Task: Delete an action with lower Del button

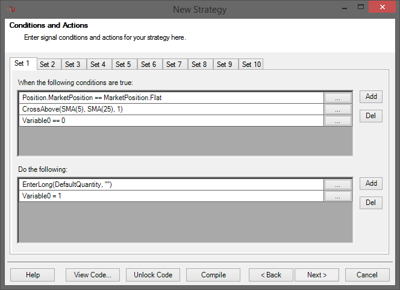Action: click(x=371, y=203)
